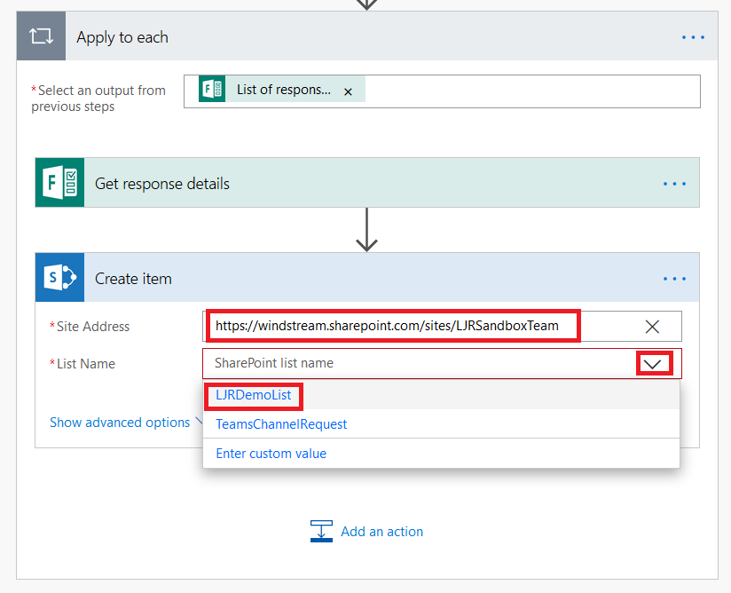
Task: Click the SharePoint icon on Create item
Action: click(60, 278)
